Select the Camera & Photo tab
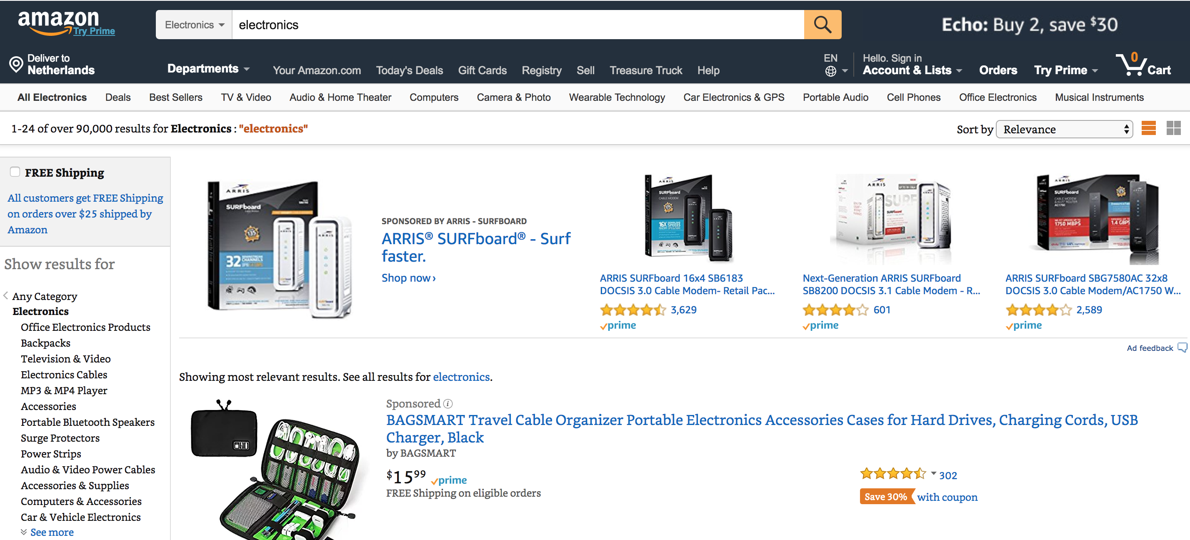 click(513, 97)
